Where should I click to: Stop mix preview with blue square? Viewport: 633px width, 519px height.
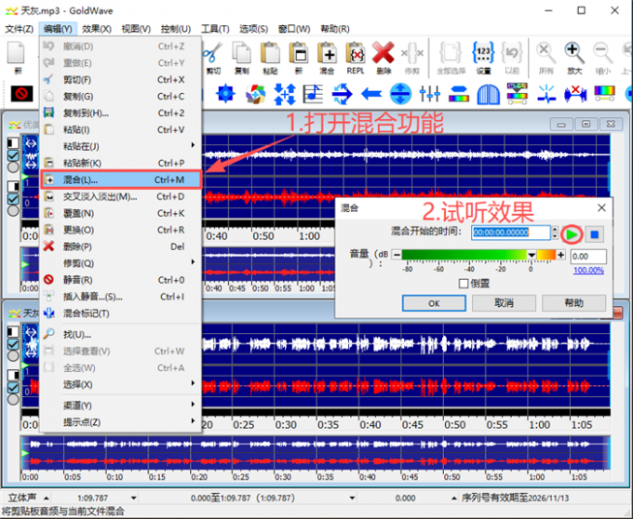594,234
